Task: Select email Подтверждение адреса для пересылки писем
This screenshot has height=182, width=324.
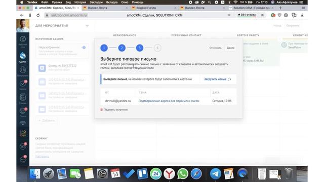Action: (x=169, y=101)
